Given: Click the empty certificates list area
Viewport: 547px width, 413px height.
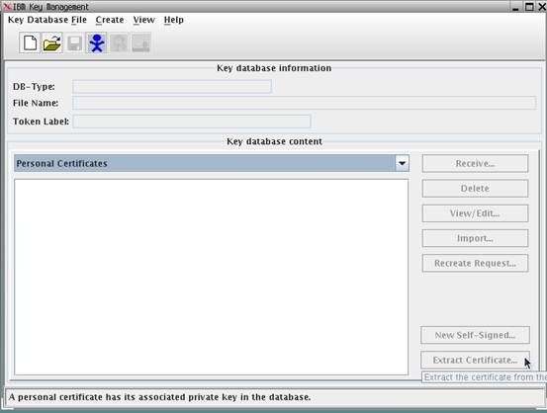Looking at the screenshot, I should [x=211, y=277].
